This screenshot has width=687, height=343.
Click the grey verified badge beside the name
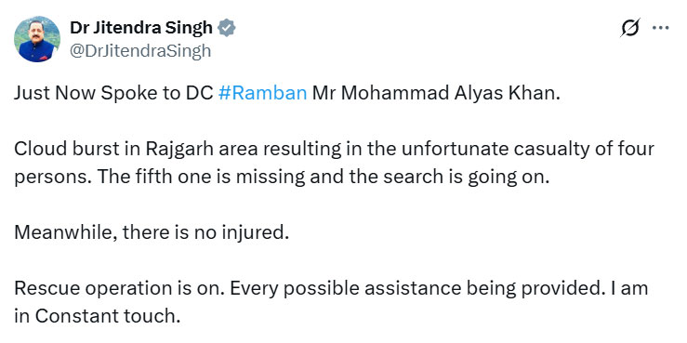[227, 28]
